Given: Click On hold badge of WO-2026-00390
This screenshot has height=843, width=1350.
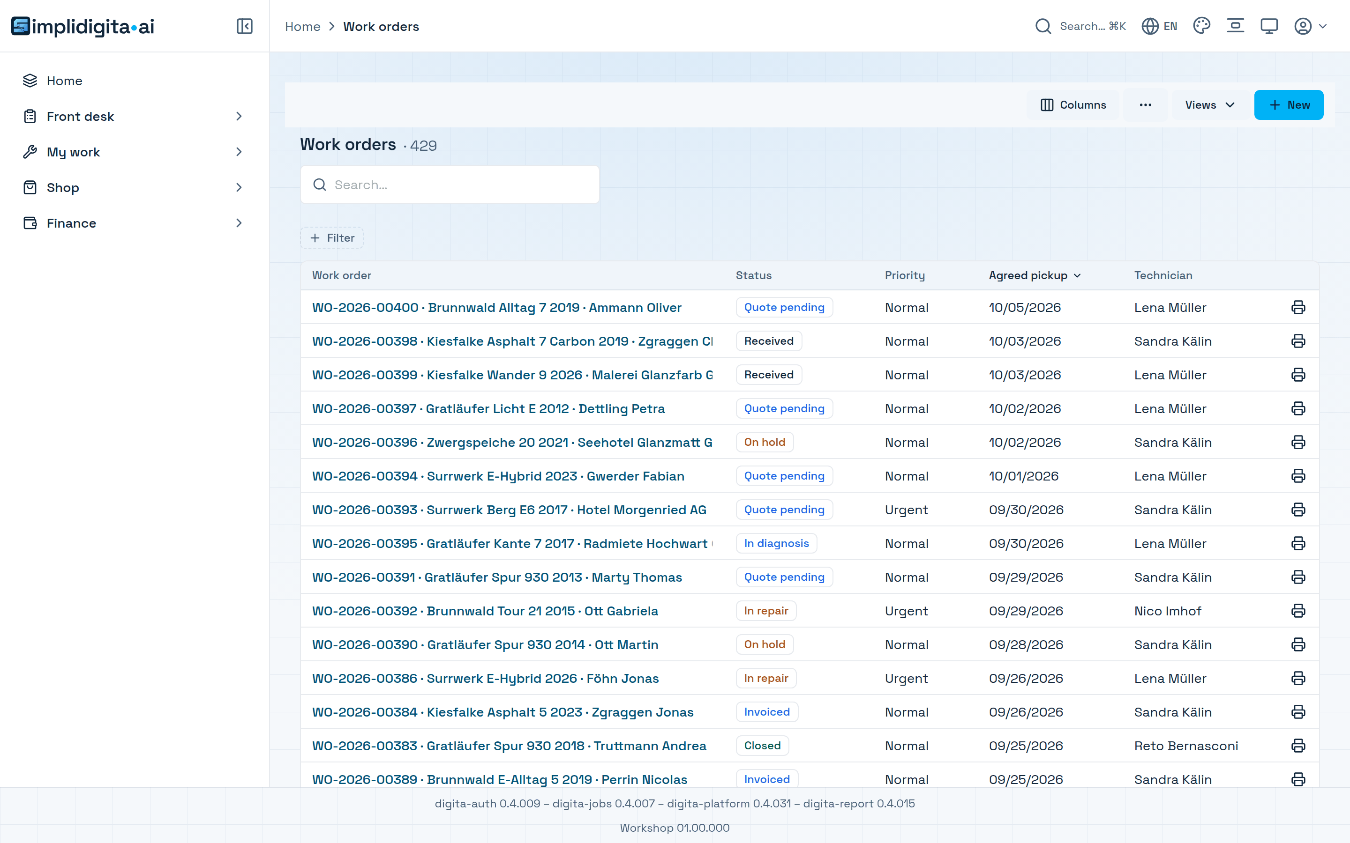Looking at the screenshot, I should [x=764, y=644].
